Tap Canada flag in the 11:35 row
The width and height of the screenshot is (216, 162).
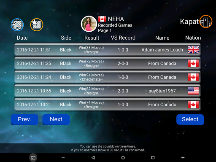pos(193,63)
